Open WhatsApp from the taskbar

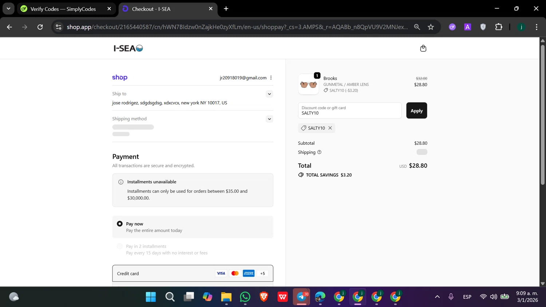click(x=245, y=297)
